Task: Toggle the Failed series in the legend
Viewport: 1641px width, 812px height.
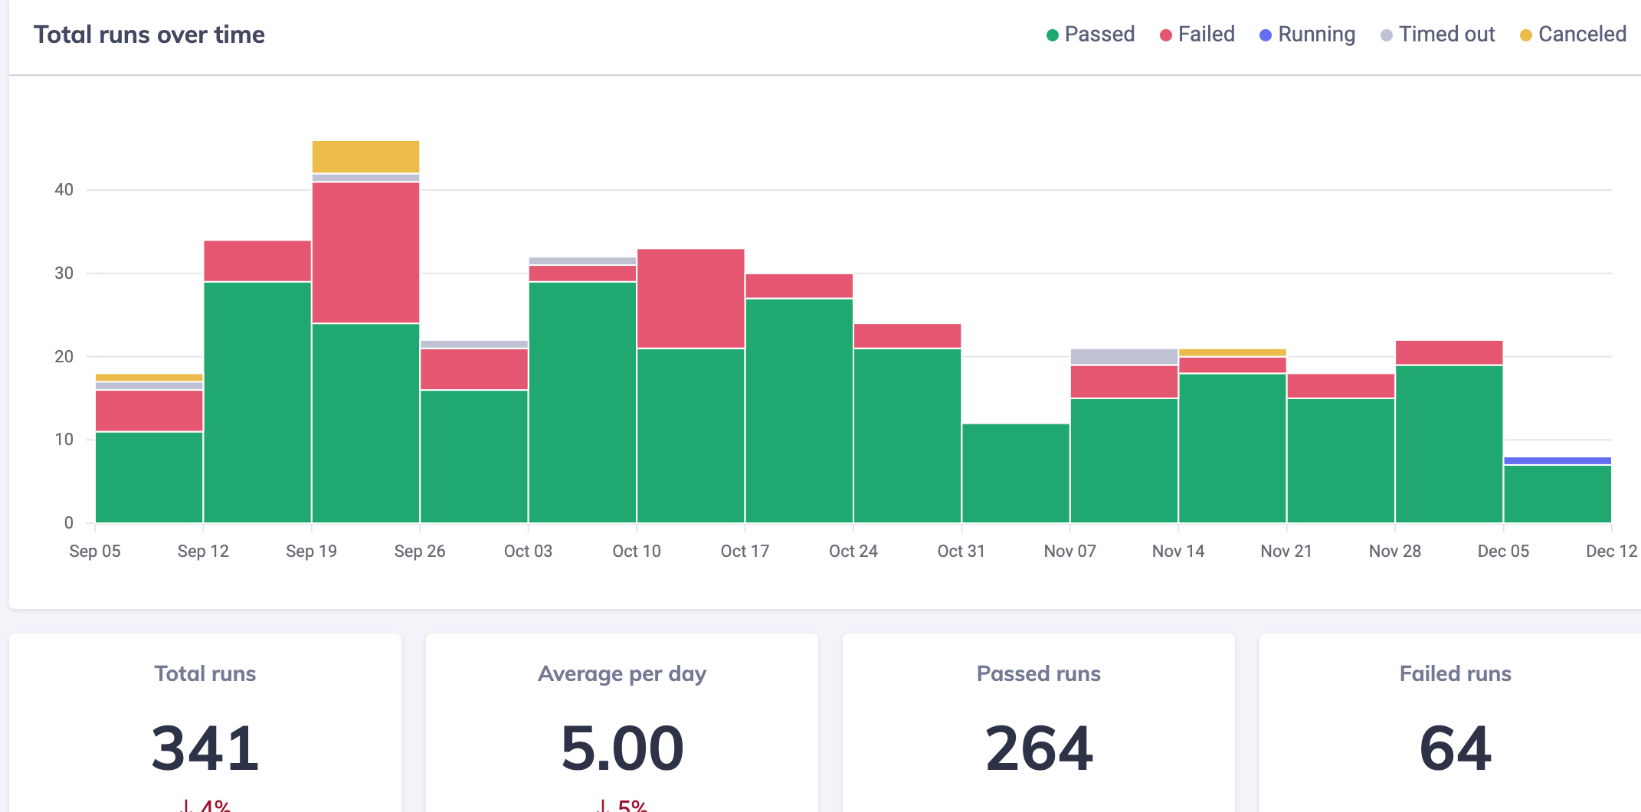Action: tap(1197, 34)
